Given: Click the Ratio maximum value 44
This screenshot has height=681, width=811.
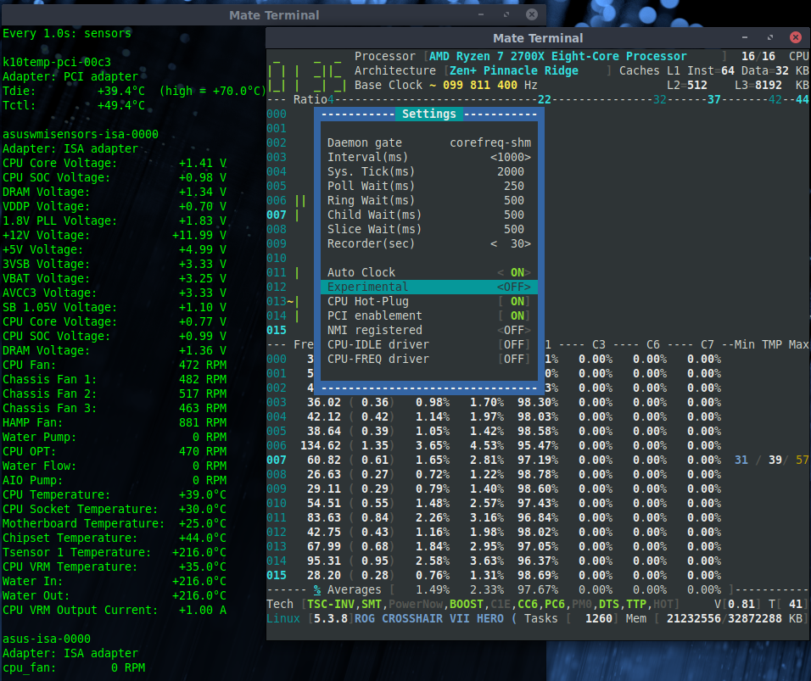Looking at the screenshot, I should 802,99.
